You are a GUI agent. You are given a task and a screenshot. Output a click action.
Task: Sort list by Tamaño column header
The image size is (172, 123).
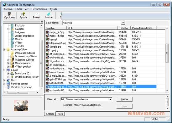click(124, 28)
